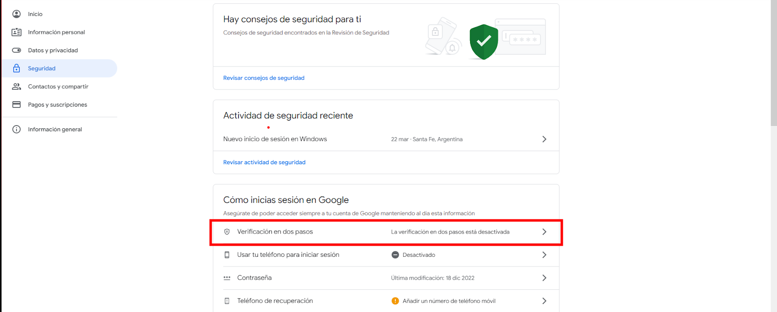Click the Información general info icon
The height and width of the screenshot is (312, 777).
[x=17, y=129]
